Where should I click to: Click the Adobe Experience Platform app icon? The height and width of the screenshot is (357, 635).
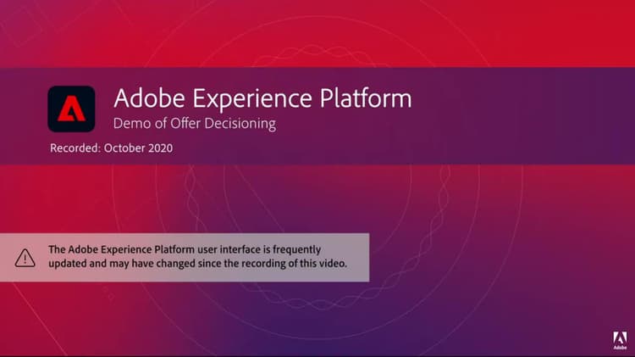[x=71, y=109]
